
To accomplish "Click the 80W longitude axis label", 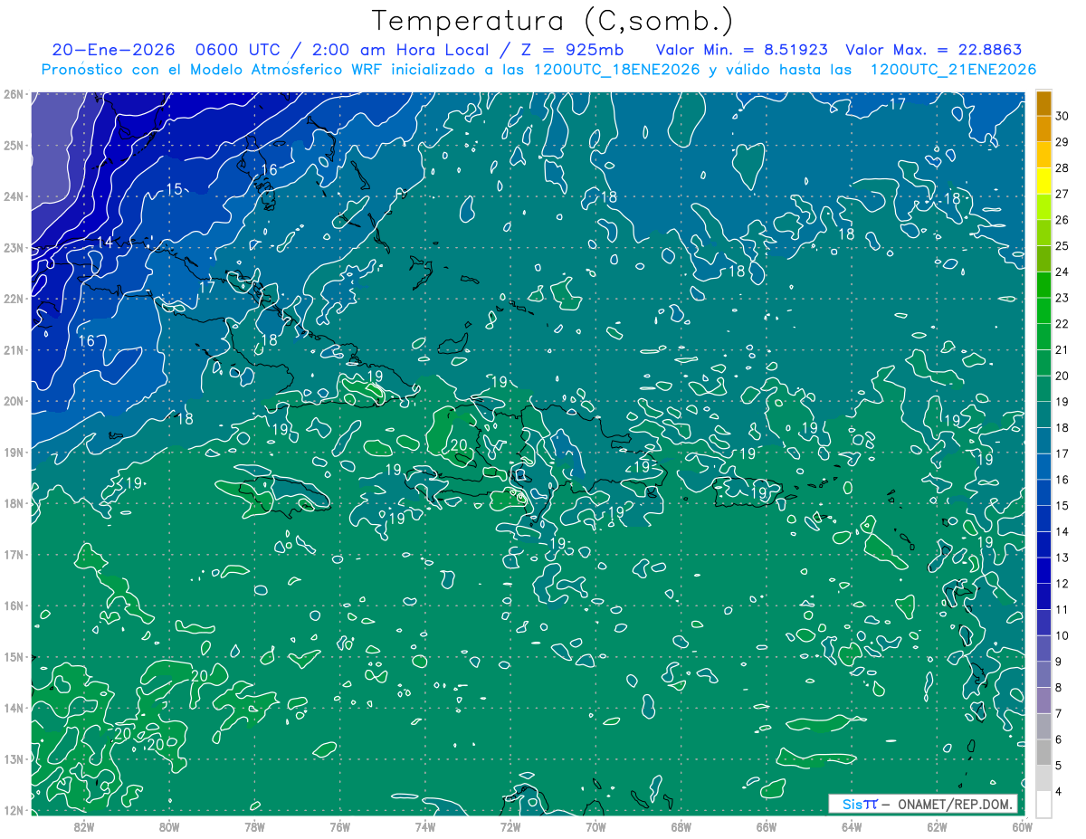I will [x=169, y=825].
